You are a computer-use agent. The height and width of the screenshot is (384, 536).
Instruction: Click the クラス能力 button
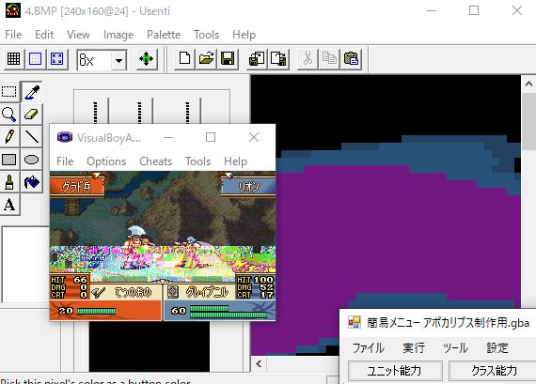coord(493,370)
